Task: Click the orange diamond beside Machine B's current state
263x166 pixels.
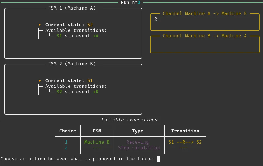Action: point(40,81)
